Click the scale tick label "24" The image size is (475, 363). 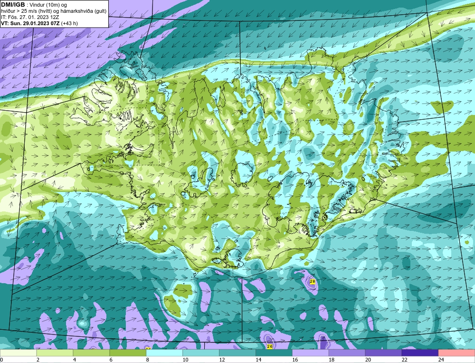(x=441, y=360)
